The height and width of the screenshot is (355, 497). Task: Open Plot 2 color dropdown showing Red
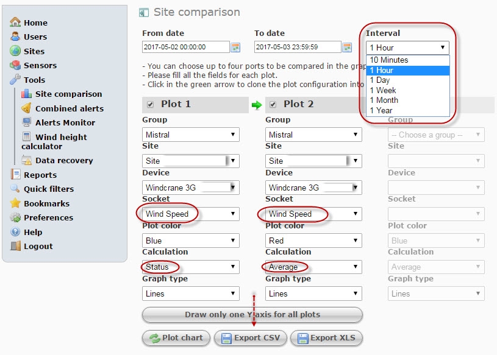313,241
